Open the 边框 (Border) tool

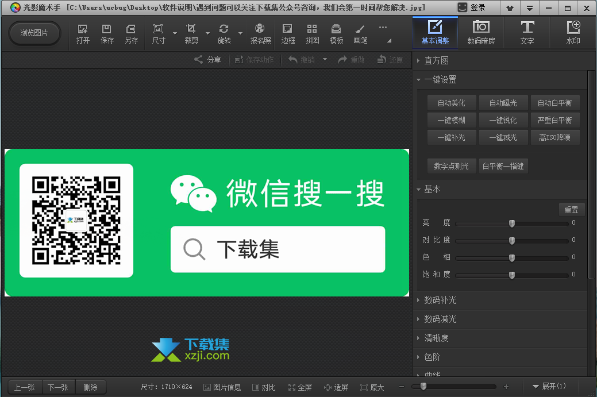pyautogui.click(x=288, y=34)
